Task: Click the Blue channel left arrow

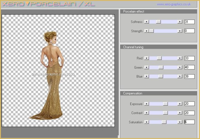Action: (x=146, y=77)
